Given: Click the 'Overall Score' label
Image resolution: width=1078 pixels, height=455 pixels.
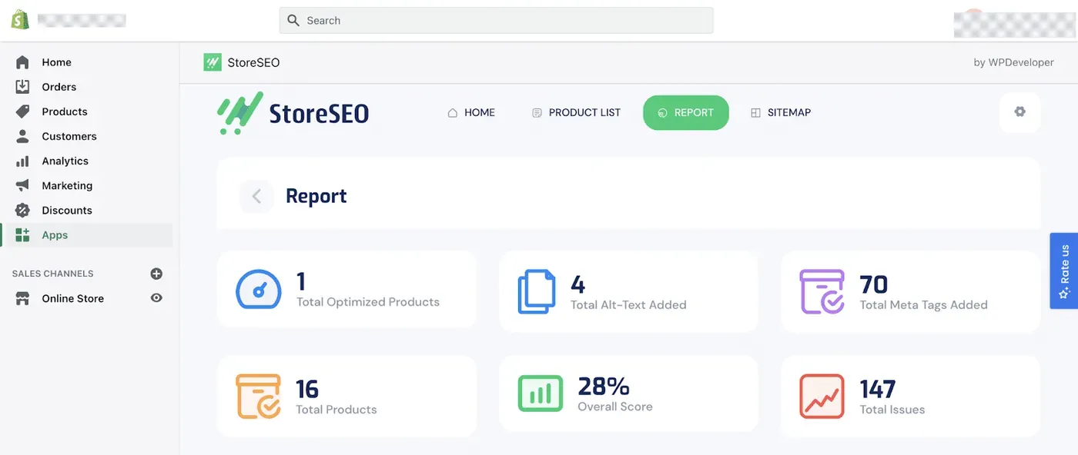Looking at the screenshot, I should coord(615,407).
